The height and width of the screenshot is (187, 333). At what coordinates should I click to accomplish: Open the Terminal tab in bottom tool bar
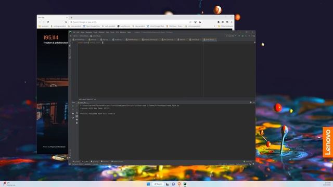click(x=105, y=162)
